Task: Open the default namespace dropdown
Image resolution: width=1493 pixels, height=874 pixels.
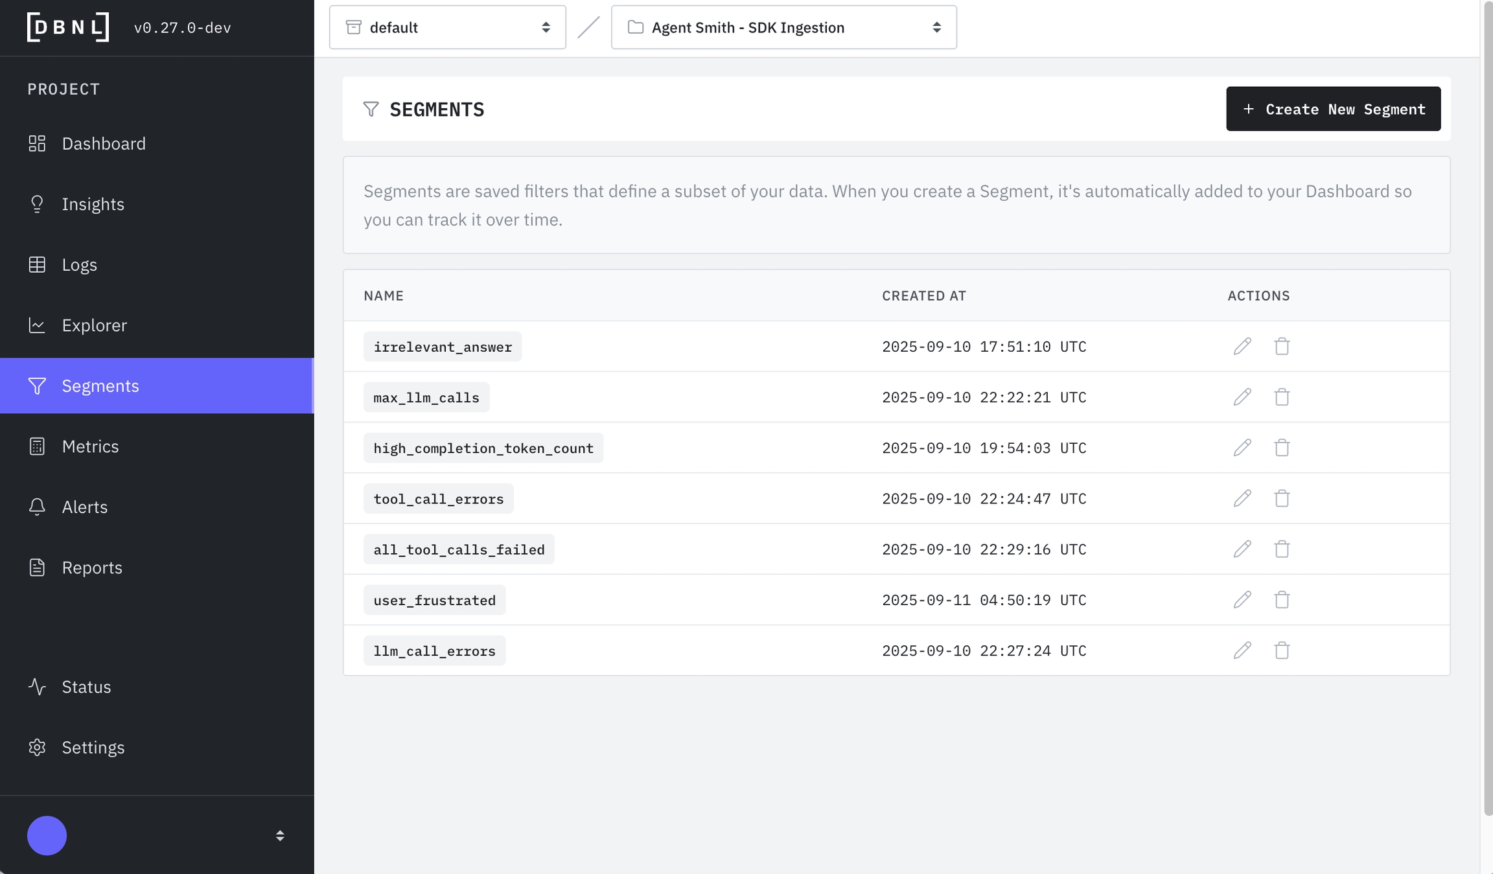Action: pos(447,27)
